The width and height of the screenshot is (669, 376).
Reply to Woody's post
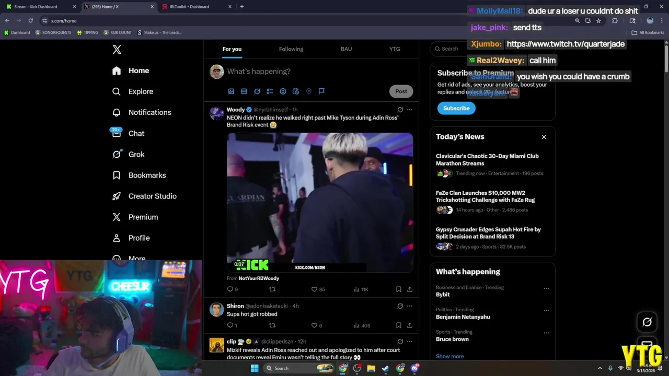point(233,289)
